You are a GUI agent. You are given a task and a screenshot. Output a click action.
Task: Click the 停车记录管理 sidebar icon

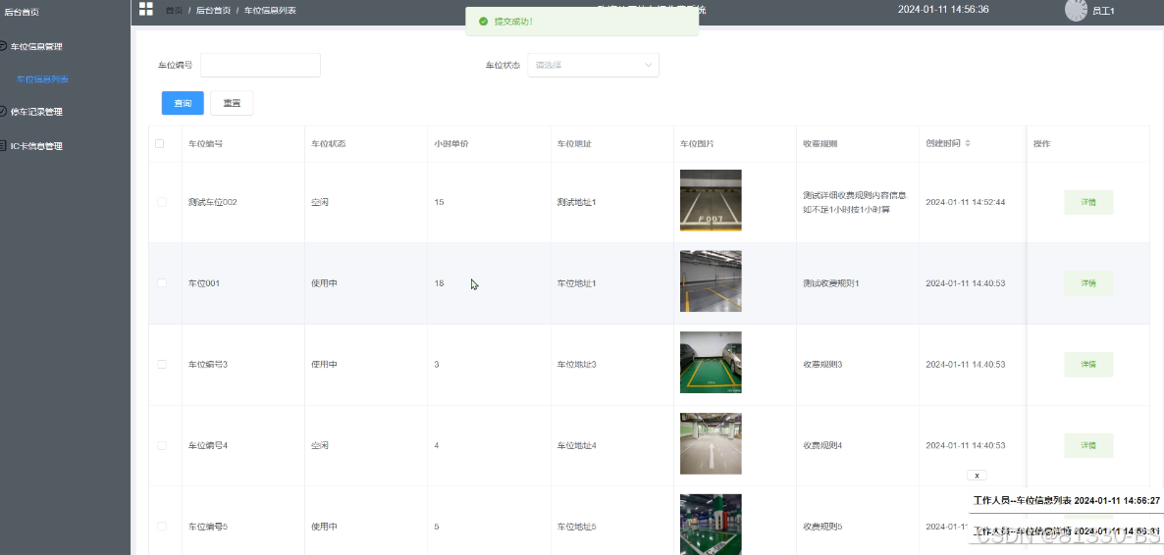pyautogui.click(x=3, y=112)
